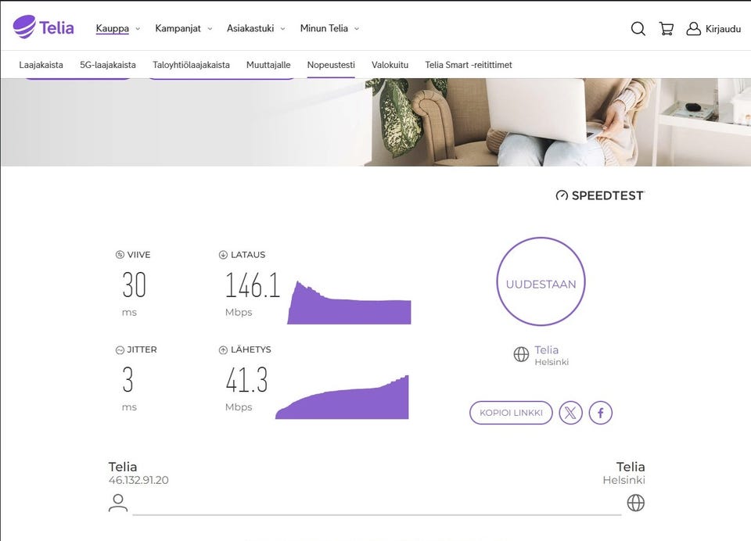Screen dimensions: 751x541
Task: Share result on X (Twitter)
Action: pos(570,413)
